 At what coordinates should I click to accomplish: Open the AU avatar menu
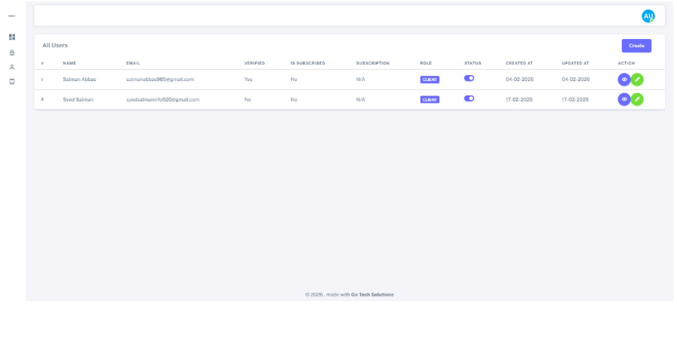648,17
